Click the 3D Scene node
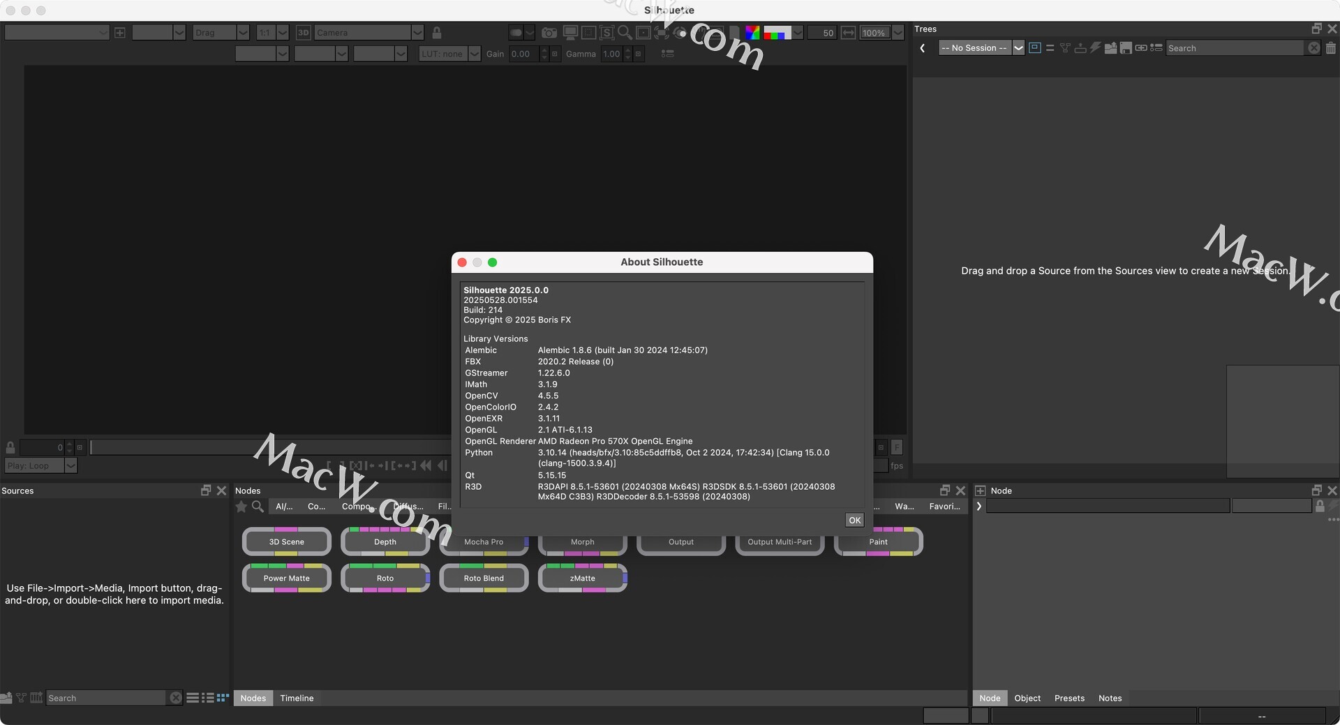Screen dimensions: 1340x725 point(286,541)
